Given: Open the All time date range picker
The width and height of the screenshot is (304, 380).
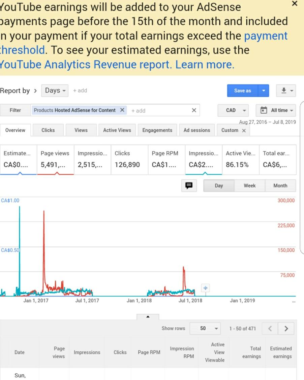Looking at the screenshot, I should click(276, 110).
